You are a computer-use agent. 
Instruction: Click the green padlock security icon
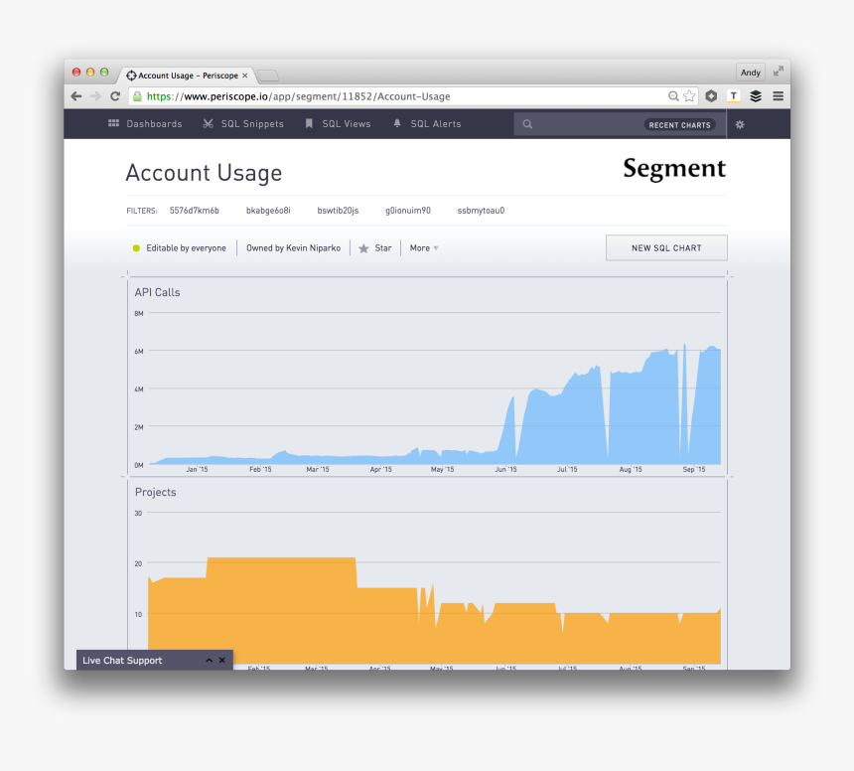[x=137, y=96]
